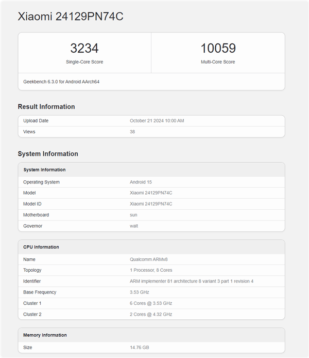
Task: Click the Geekbench 6.3.0 for Android AArch64 text
Action: [x=61, y=82]
